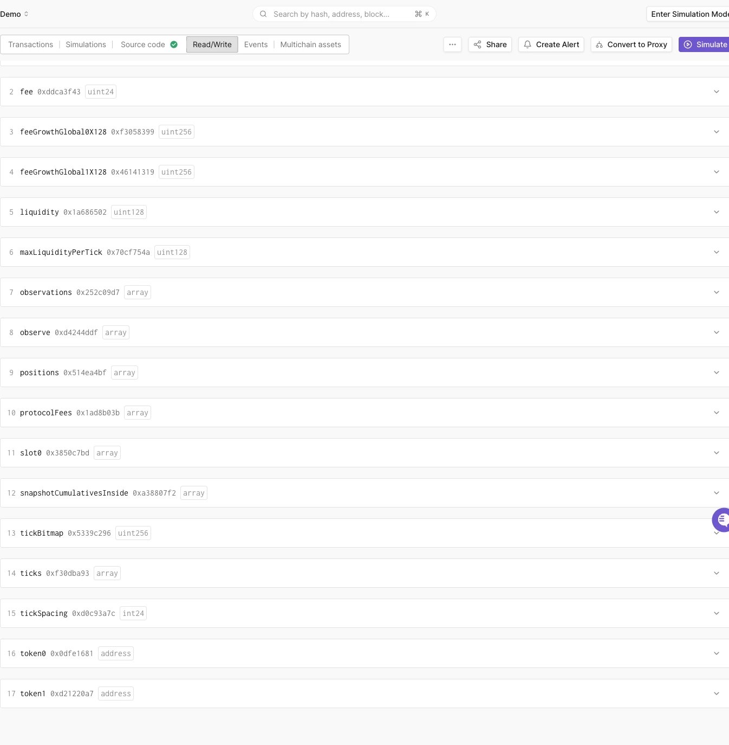Open the three-dots more options button
Screen dimensions: 729x745
click(x=452, y=44)
